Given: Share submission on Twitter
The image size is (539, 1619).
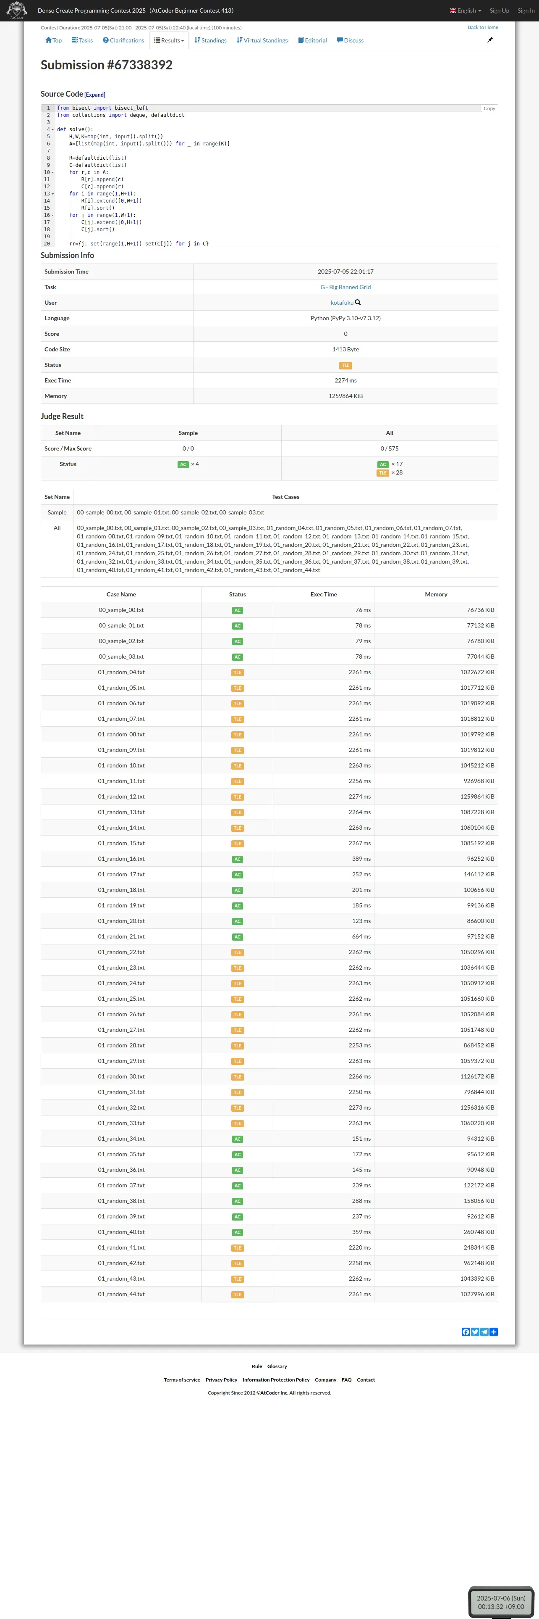Looking at the screenshot, I should click(475, 1332).
